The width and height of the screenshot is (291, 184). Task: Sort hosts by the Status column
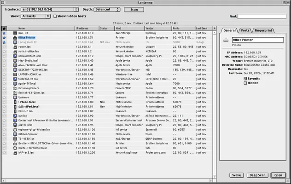[x=107, y=29]
